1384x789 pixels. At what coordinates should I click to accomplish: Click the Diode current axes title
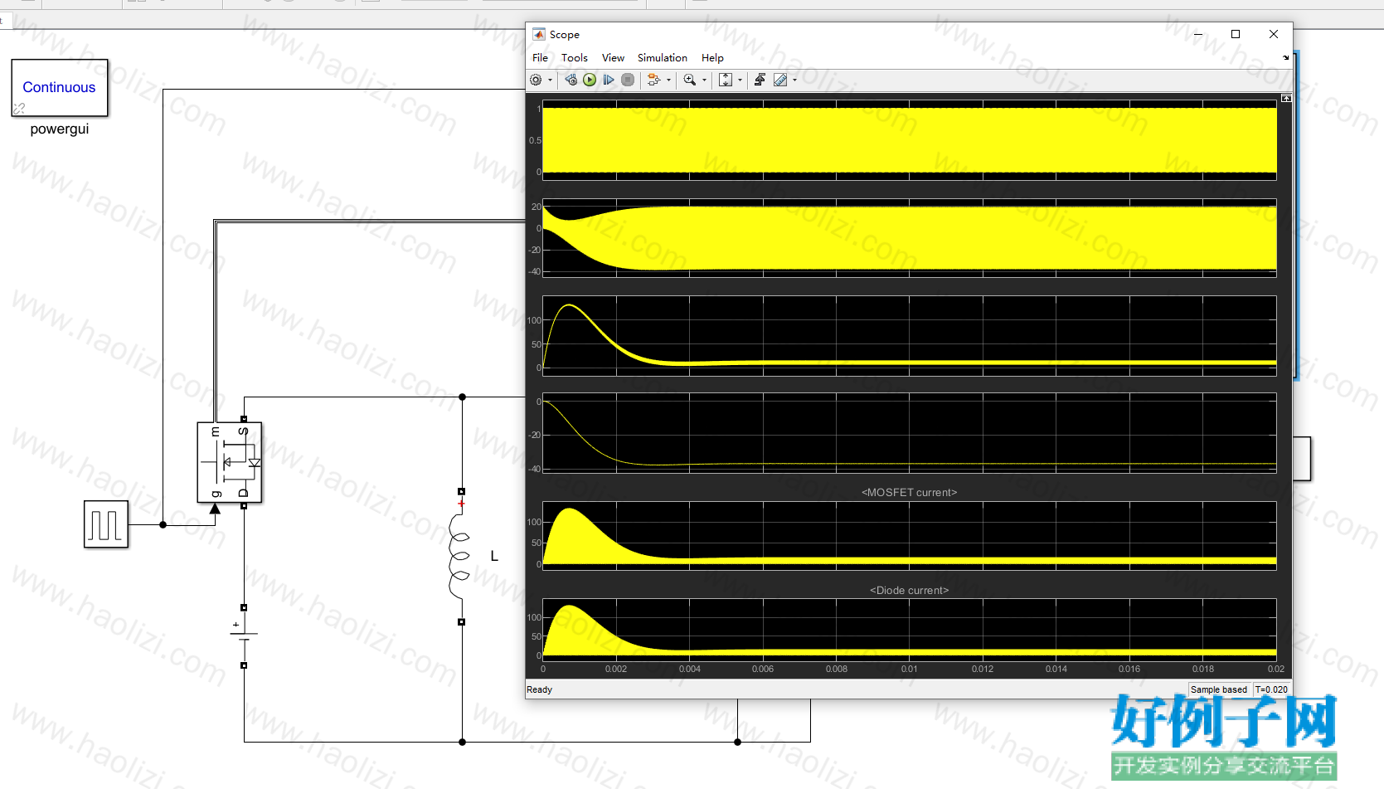point(909,590)
